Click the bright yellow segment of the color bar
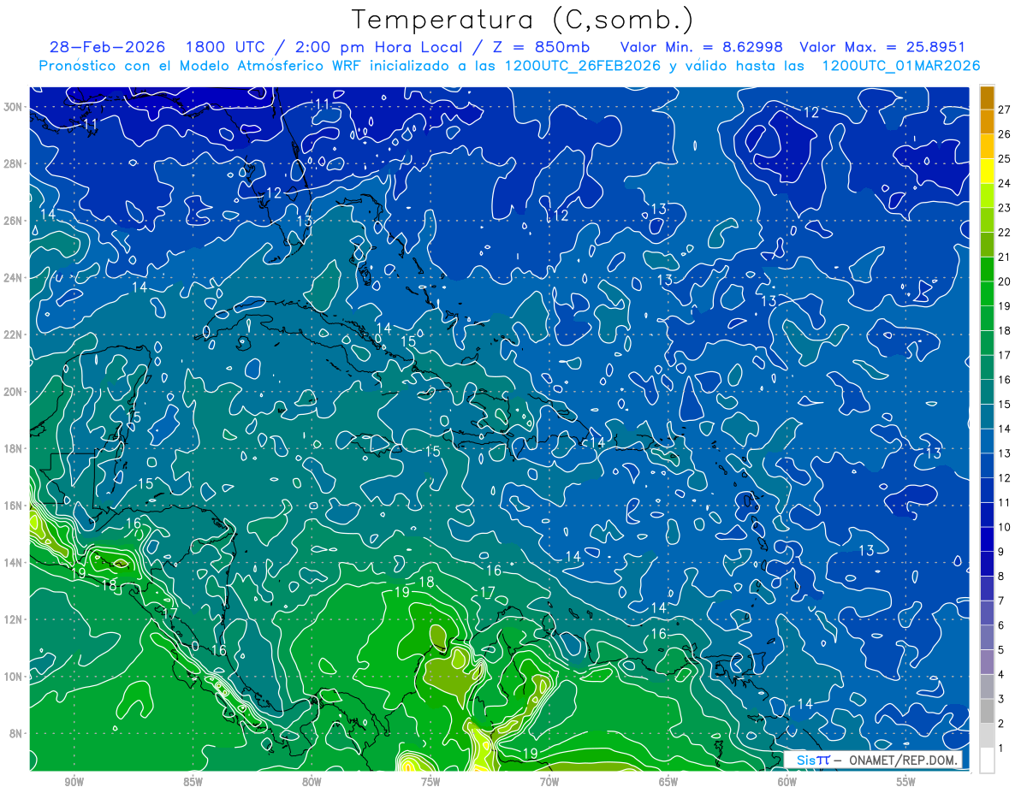Screen dimensions: 1027x793 987,171
